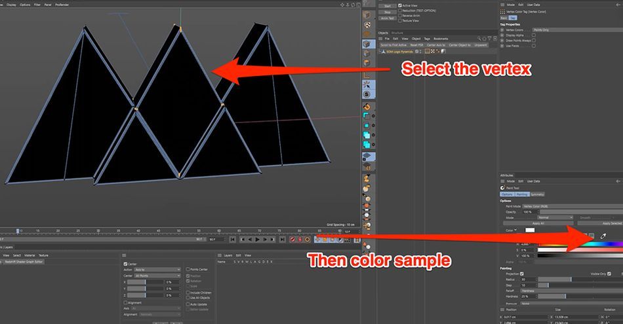Toggle the Tweak mode cursor icon
Viewport: 623px width, 324px height.
coord(367,85)
